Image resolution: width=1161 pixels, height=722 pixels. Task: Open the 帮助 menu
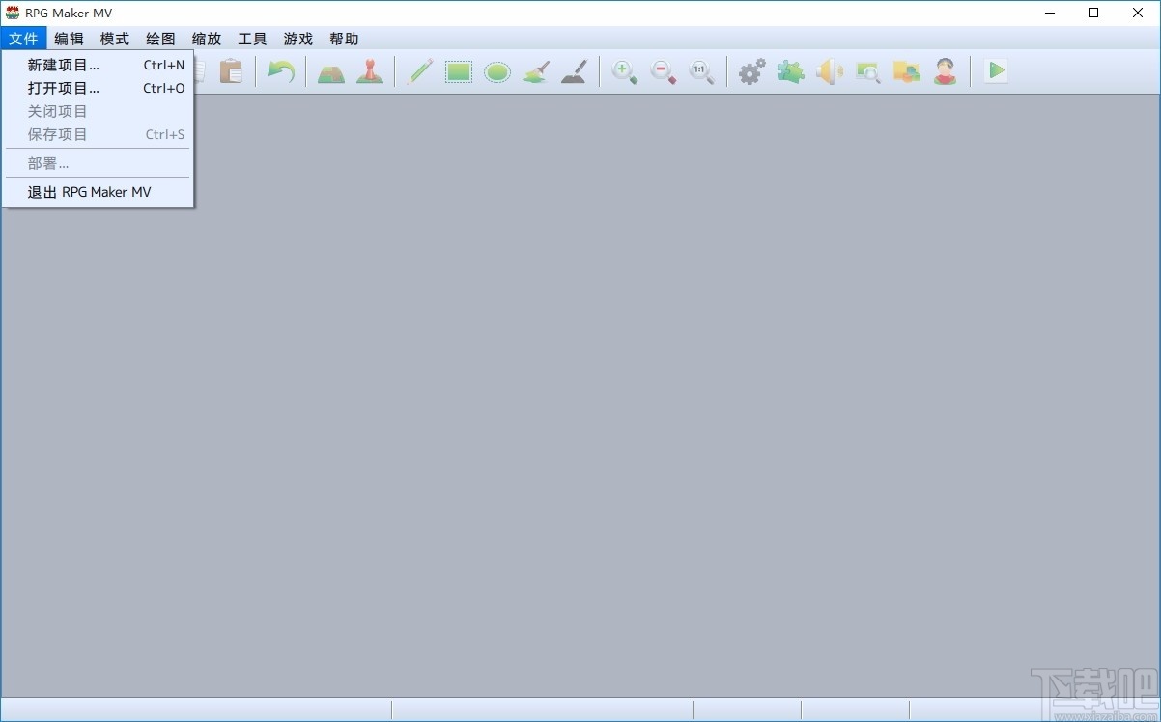[345, 39]
